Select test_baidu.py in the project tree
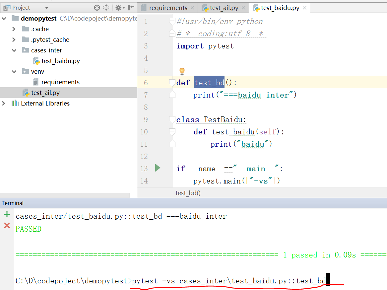Image resolution: width=387 pixels, height=290 pixels. pos(61,61)
